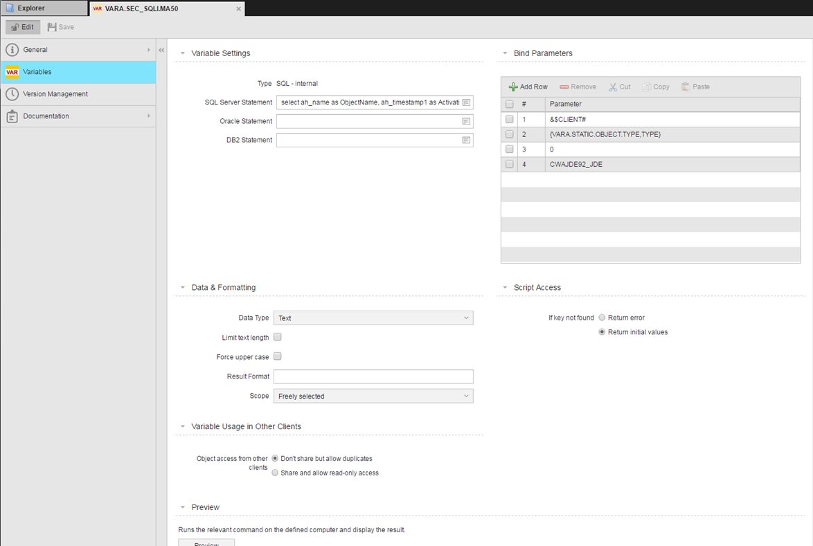
Task: Open Version Management section
Action: (x=55, y=94)
